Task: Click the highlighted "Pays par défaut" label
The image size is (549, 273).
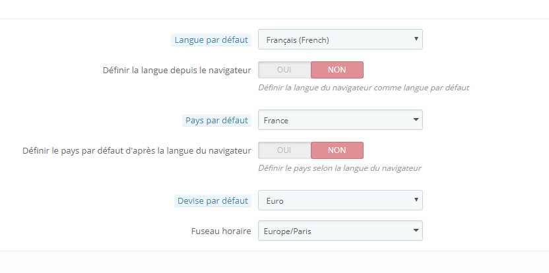Action: [216, 120]
